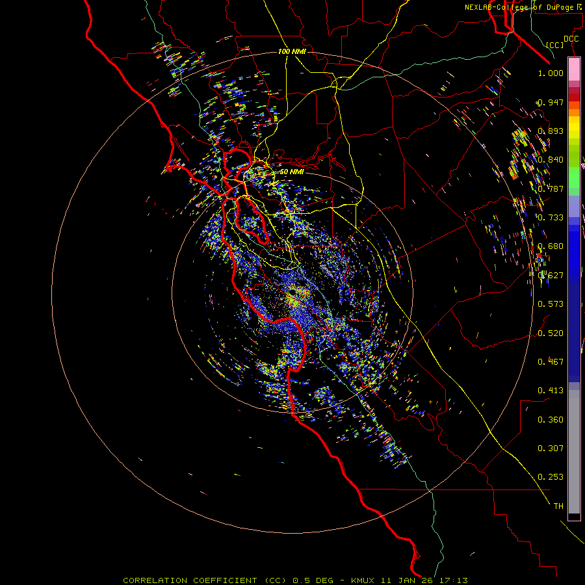
Task: Click the 0.787 color scale value
Action: click(551, 188)
